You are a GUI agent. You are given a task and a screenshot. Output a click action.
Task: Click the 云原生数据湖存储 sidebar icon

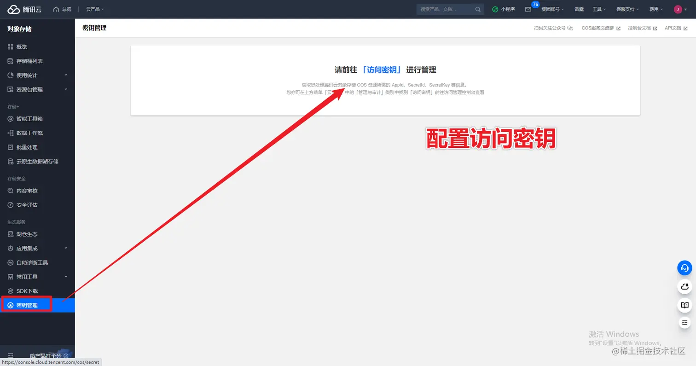11,162
